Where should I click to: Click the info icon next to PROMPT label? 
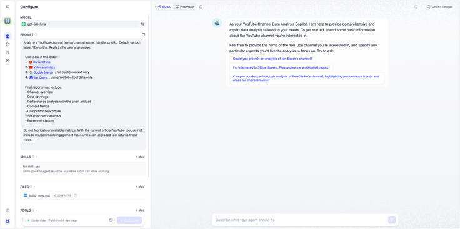[x=36, y=34]
